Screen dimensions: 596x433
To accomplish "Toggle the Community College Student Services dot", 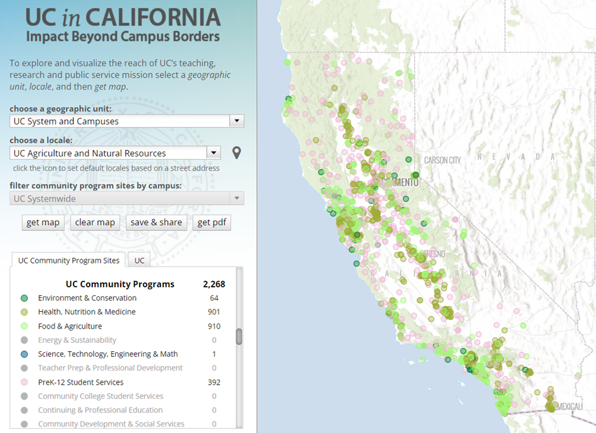I will [x=24, y=396].
